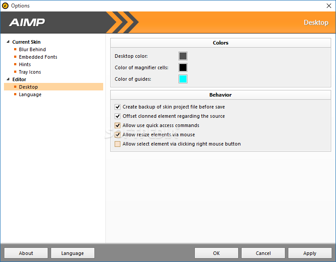Image resolution: width=336 pixels, height=262 pixels.
Task: Disable Allow use quick access commands
Action: (117, 125)
